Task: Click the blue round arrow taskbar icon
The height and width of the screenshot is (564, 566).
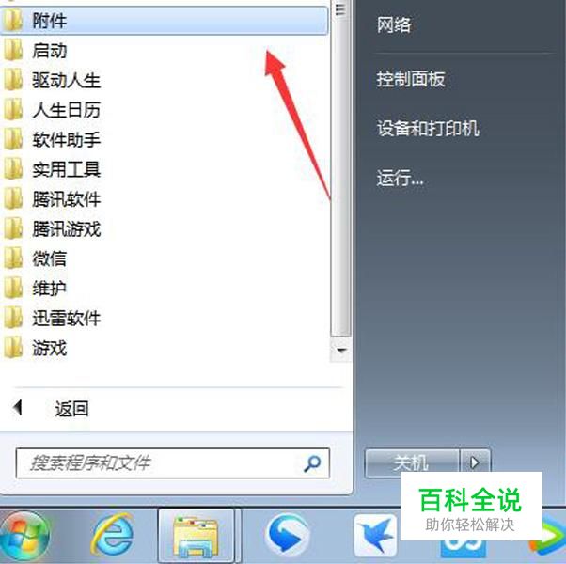Action: coord(288,535)
